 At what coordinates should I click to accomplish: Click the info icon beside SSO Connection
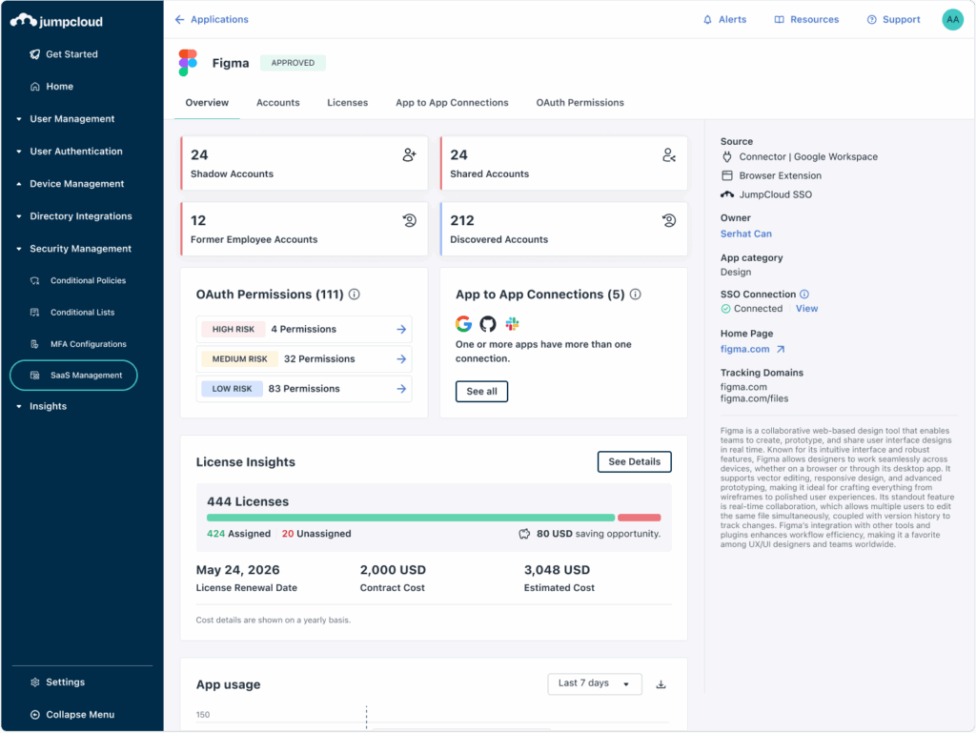(x=804, y=295)
